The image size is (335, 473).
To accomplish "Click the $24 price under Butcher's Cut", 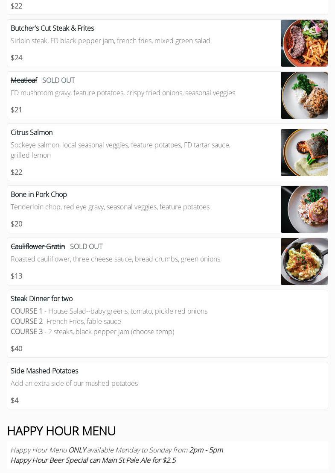I will (16, 58).
